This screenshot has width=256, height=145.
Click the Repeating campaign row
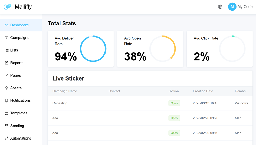(150, 103)
